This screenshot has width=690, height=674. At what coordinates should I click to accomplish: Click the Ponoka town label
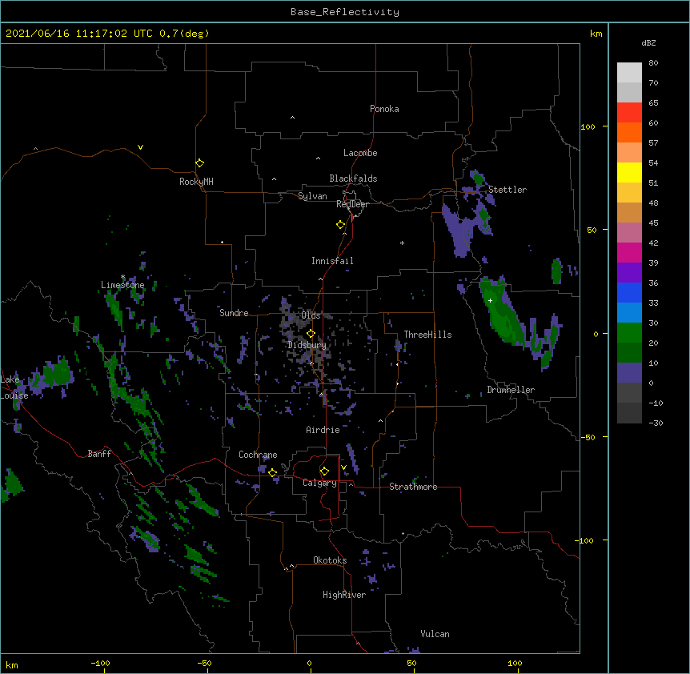click(x=384, y=109)
